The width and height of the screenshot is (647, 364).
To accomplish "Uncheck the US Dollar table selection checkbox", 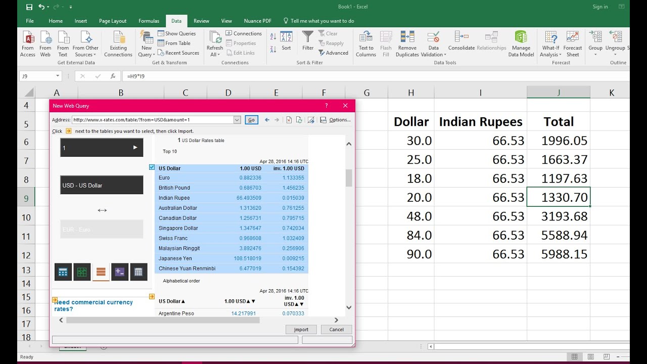I will (152, 167).
